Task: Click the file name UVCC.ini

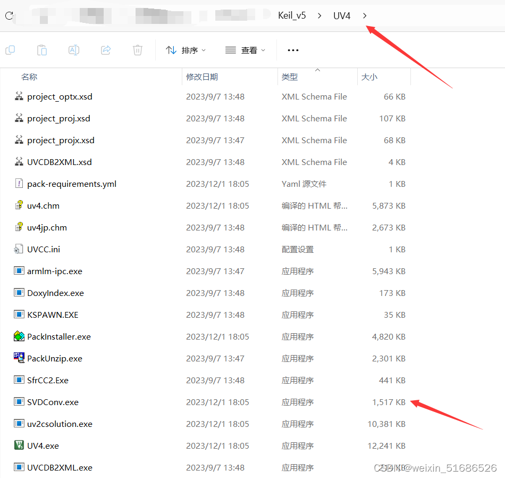Action: point(44,249)
